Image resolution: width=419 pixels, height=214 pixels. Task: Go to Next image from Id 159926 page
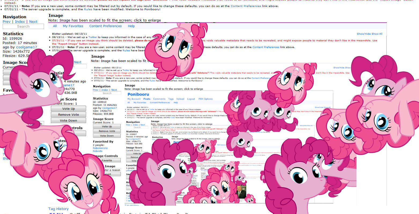[x=33, y=22]
